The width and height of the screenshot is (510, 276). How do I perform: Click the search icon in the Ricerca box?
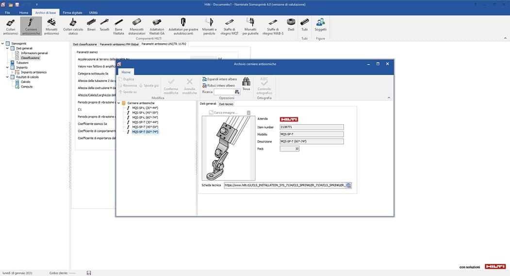coord(237,92)
